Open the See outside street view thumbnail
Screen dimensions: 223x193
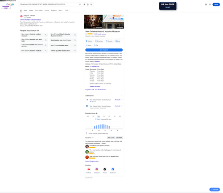[x=113, y=25]
